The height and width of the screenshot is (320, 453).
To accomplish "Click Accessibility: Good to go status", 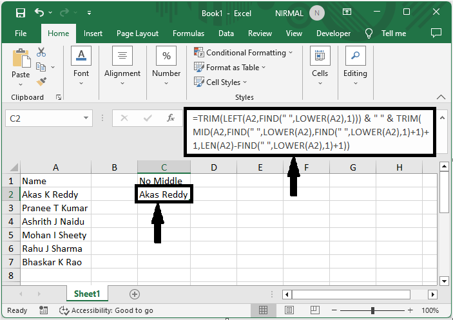I will tap(106, 310).
